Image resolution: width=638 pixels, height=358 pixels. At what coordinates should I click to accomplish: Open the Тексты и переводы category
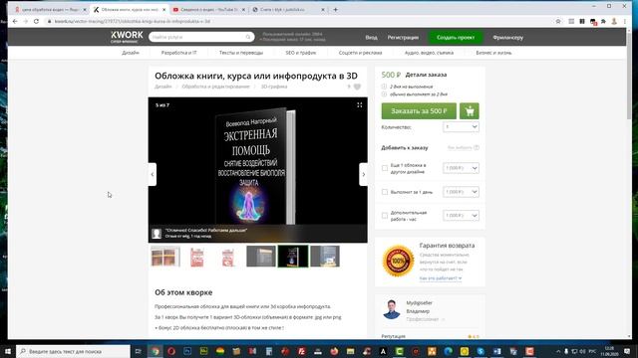[x=241, y=53]
